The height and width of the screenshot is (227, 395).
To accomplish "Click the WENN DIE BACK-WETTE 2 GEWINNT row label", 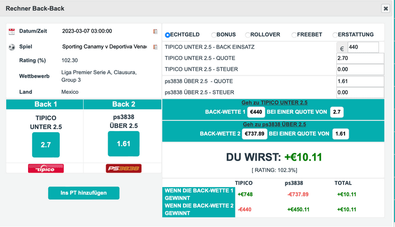I will (199, 209).
